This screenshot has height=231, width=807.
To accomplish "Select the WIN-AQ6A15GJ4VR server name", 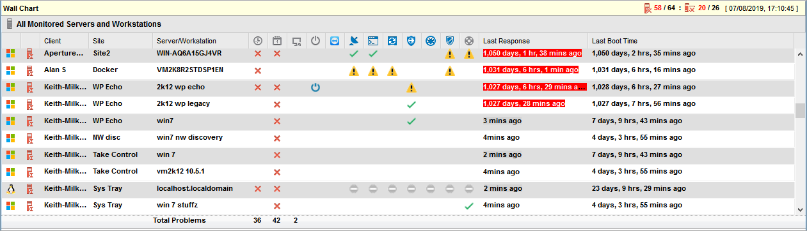I will (x=189, y=53).
